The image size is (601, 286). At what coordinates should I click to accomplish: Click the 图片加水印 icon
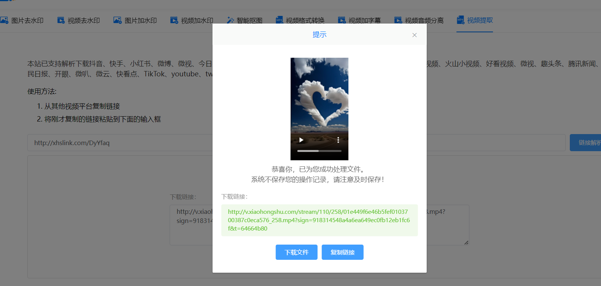tap(118, 20)
